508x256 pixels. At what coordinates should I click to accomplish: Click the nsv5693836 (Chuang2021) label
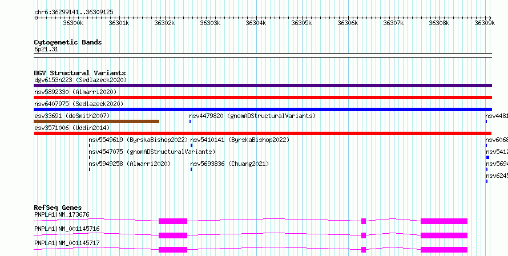[229, 164]
